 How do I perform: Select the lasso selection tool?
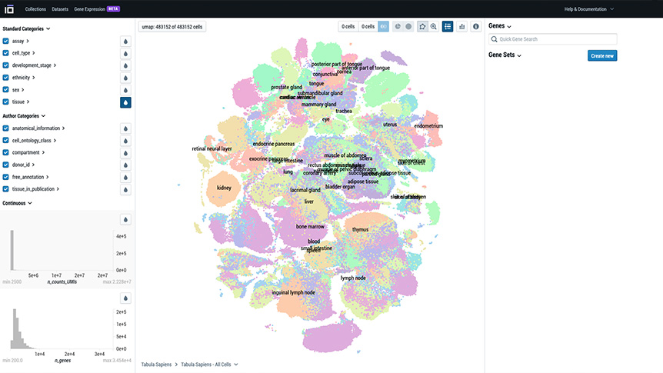(422, 27)
